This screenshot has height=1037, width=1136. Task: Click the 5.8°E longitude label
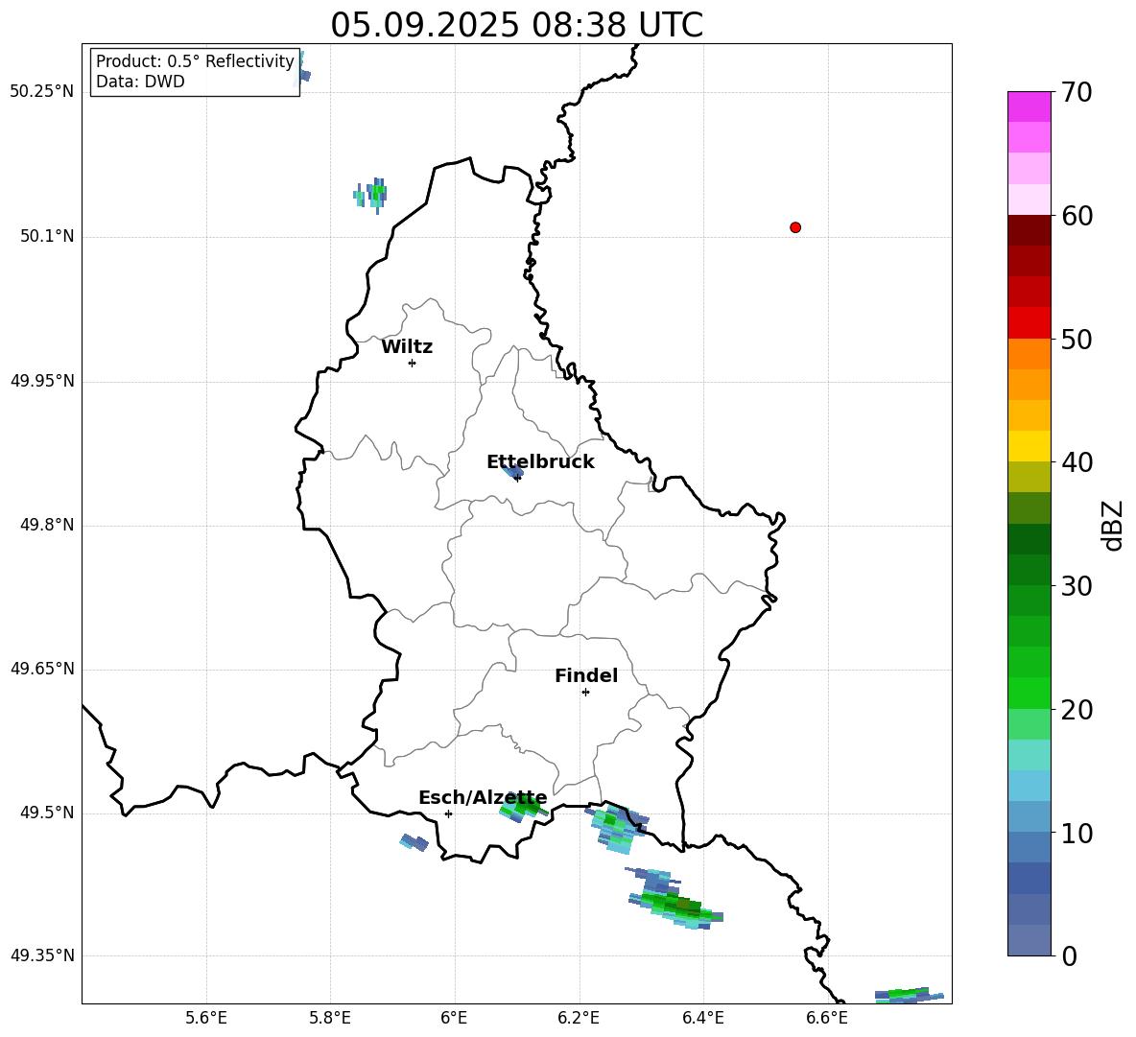pos(330,1018)
